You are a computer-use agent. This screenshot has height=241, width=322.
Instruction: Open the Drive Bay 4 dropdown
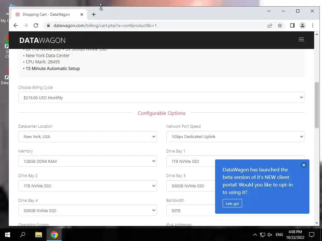[87, 210]
